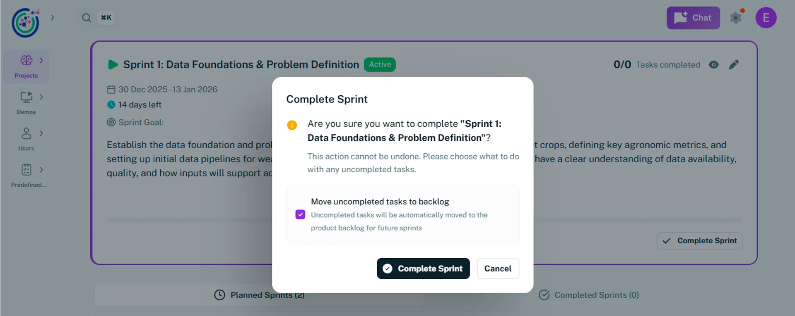Image resolution: width=795 pixels, height=316 pixels.
Task: Expand the Demos sidebar section
Action: pyautogui.click(x=41, y=97)
